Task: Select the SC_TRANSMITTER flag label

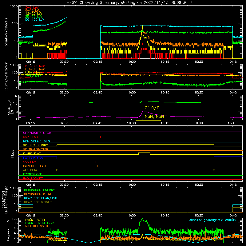Action: coord(35,149)
